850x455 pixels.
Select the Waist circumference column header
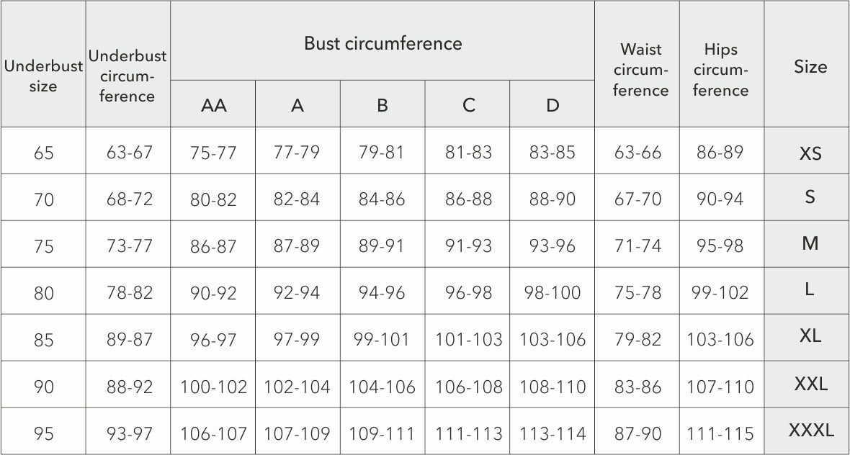pyautogui.click(x=637, y=71)
